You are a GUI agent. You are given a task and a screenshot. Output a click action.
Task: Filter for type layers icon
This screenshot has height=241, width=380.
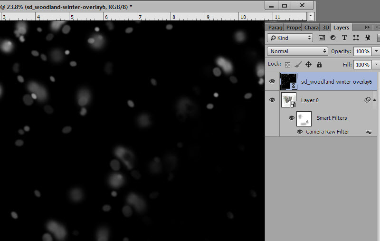click(344, 38)
